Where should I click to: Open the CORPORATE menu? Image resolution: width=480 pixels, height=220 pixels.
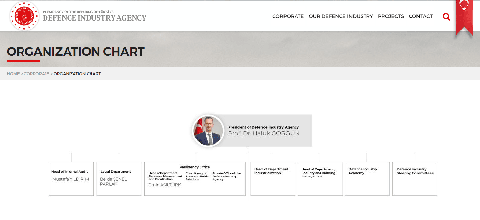pyautogui.click(x=288, y=16)
